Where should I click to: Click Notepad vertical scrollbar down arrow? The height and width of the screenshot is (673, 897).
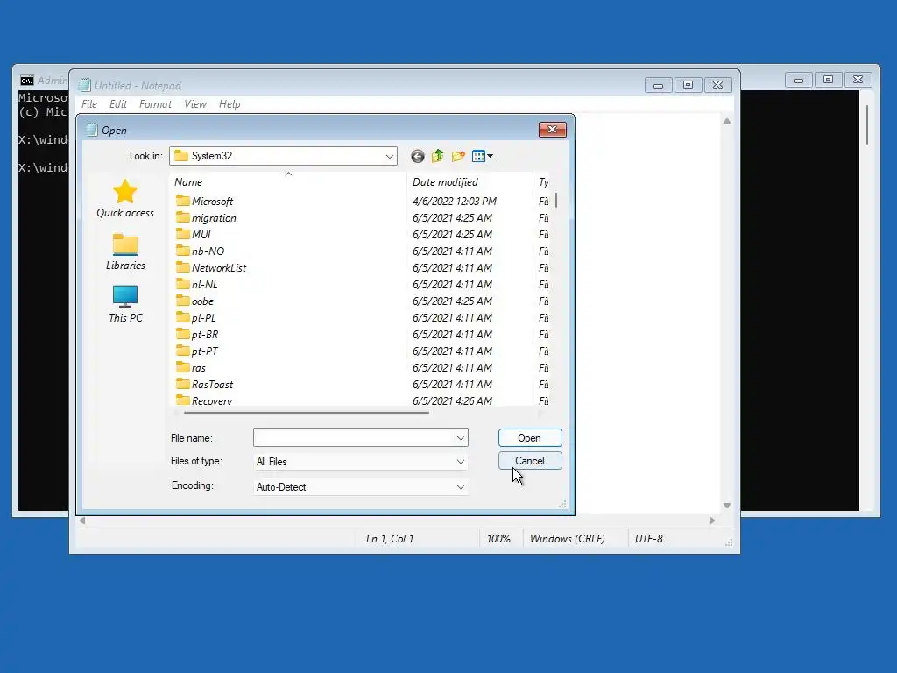(x=726, y=506)
